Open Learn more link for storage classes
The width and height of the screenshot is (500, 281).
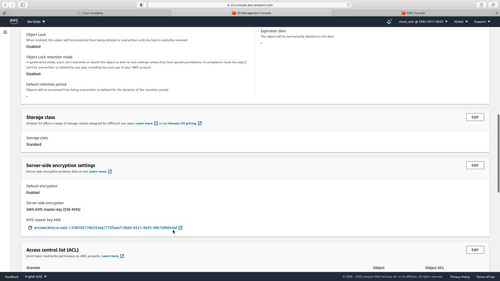[147, 123]
